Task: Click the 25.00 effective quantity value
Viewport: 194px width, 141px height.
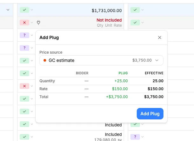Action: point(158,81)
